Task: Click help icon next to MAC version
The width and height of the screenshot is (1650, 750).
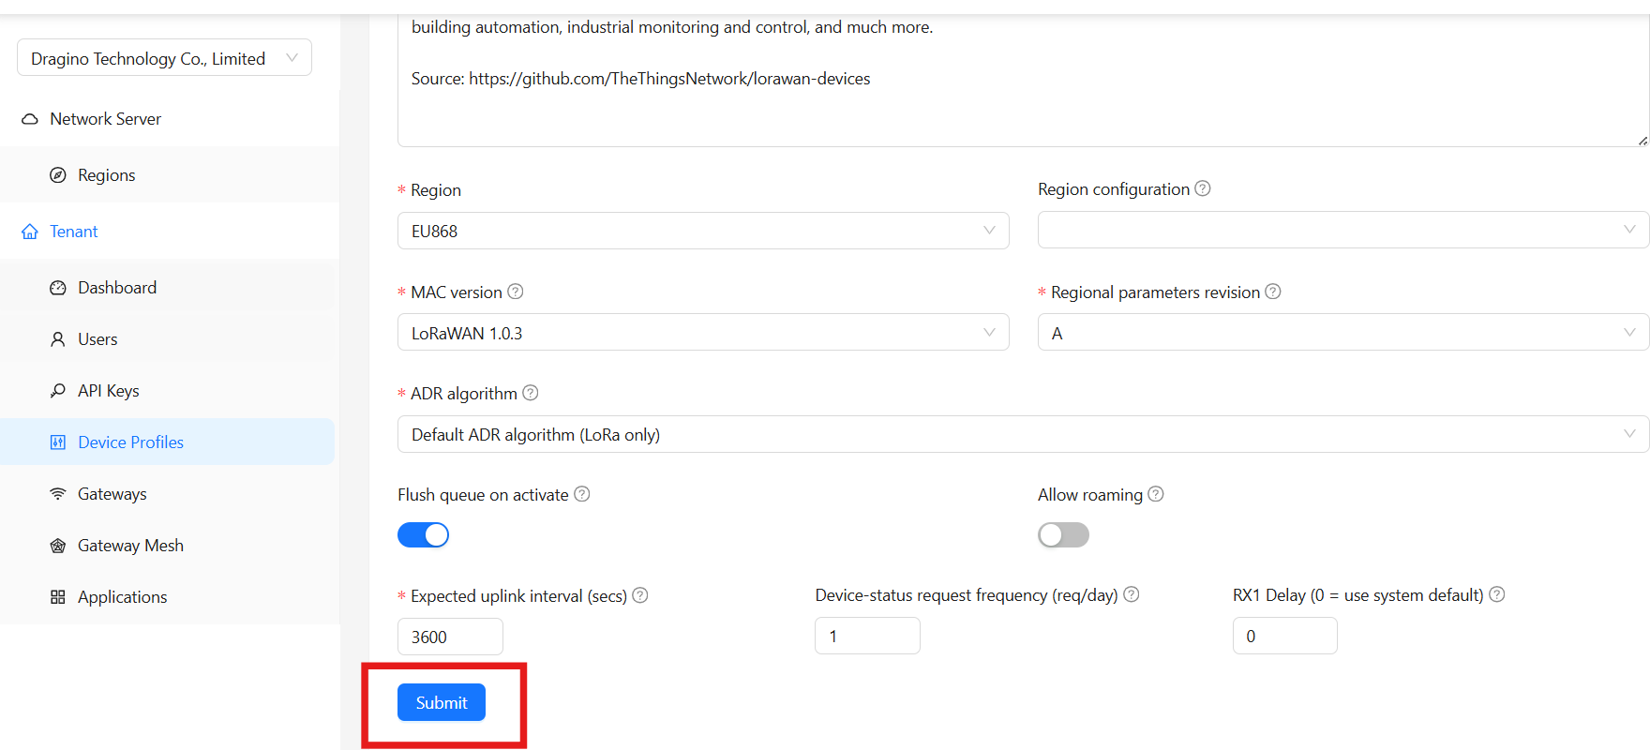Action: (516, 292)
